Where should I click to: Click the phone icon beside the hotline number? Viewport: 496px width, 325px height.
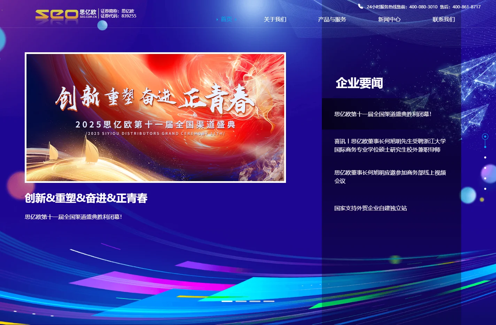pos(361,6)
